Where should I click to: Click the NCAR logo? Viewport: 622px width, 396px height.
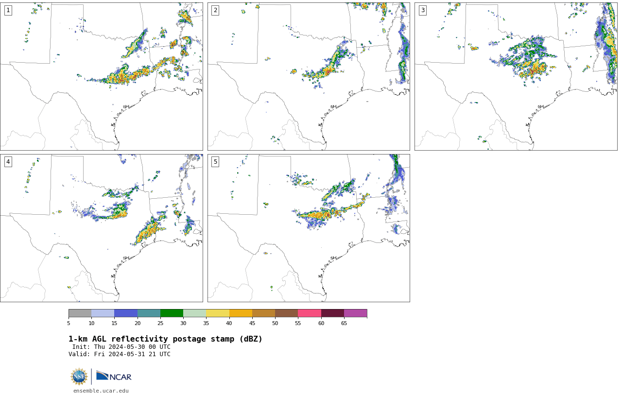pyautogui.click(x=114, y=376)
